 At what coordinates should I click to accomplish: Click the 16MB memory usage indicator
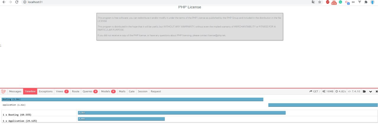pyautogui.click(x=328, y=91)
